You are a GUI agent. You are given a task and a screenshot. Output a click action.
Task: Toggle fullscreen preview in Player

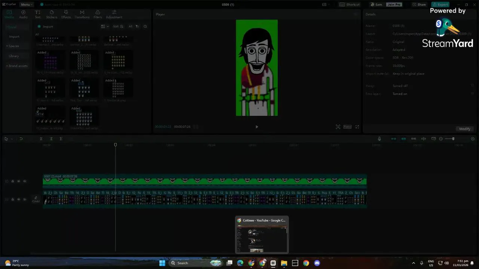click(357, 127)
